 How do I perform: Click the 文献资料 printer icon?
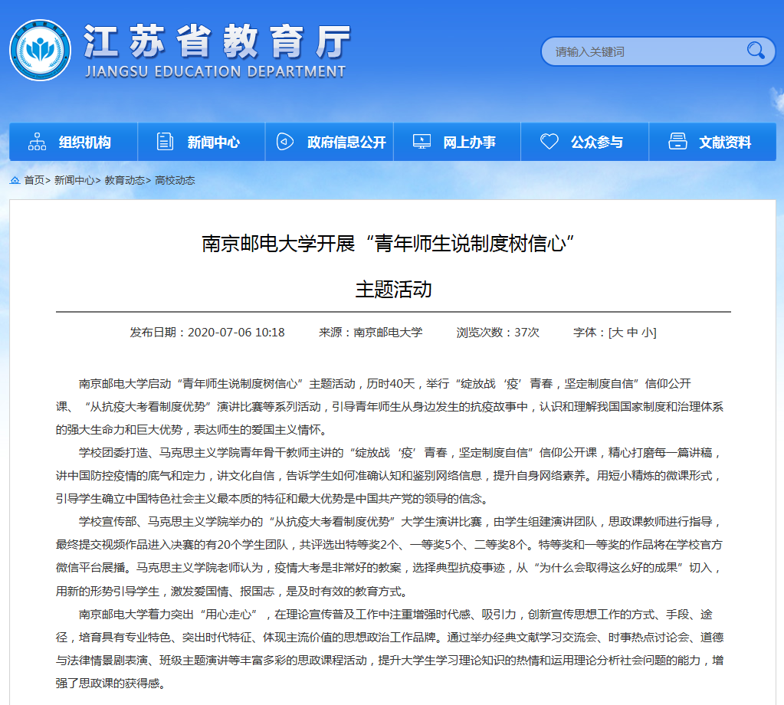pos(677,142)
